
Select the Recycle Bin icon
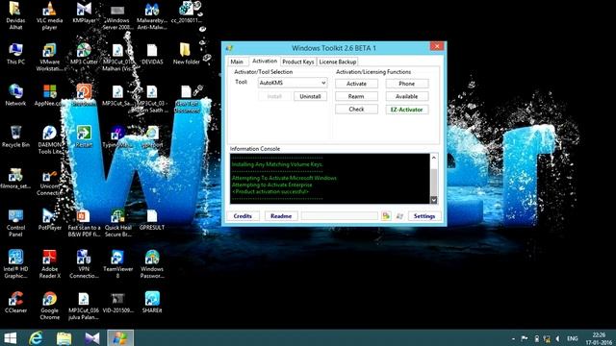[15, 136]
